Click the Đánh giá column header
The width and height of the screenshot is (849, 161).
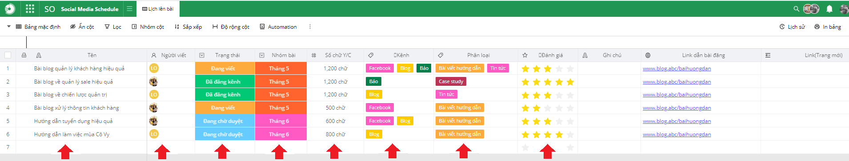coord(551,55)
